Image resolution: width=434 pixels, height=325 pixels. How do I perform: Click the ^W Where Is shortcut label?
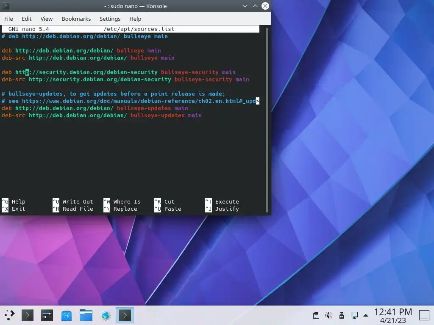122,201
